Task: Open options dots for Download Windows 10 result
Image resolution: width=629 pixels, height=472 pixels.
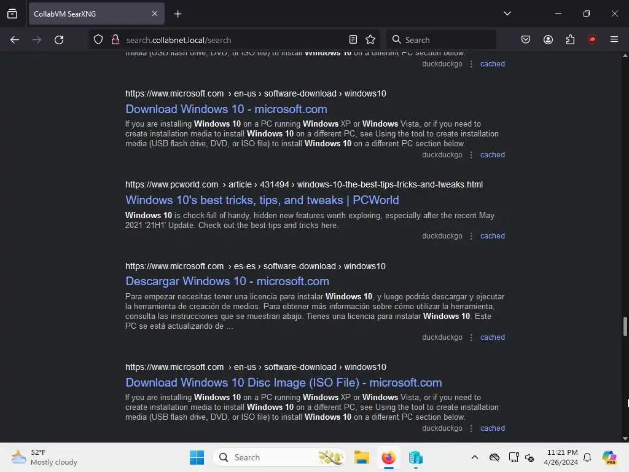Action: click(471, 155)
